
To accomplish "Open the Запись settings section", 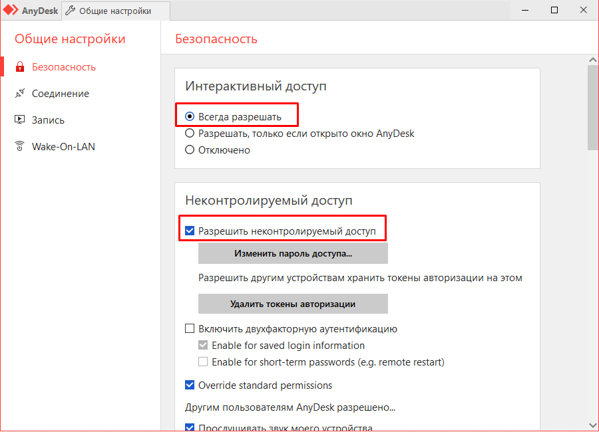I will (48, 120).
